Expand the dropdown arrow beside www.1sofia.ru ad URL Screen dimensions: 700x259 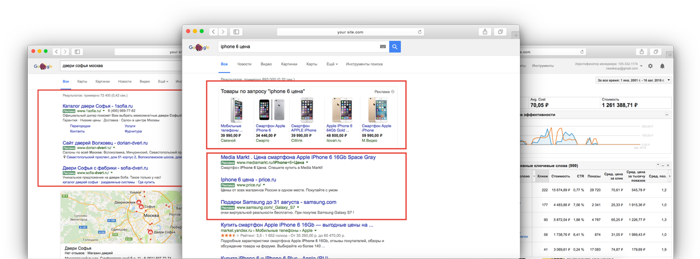(x=104, y=111)
